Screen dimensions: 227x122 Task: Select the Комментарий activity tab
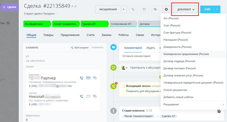133,48
